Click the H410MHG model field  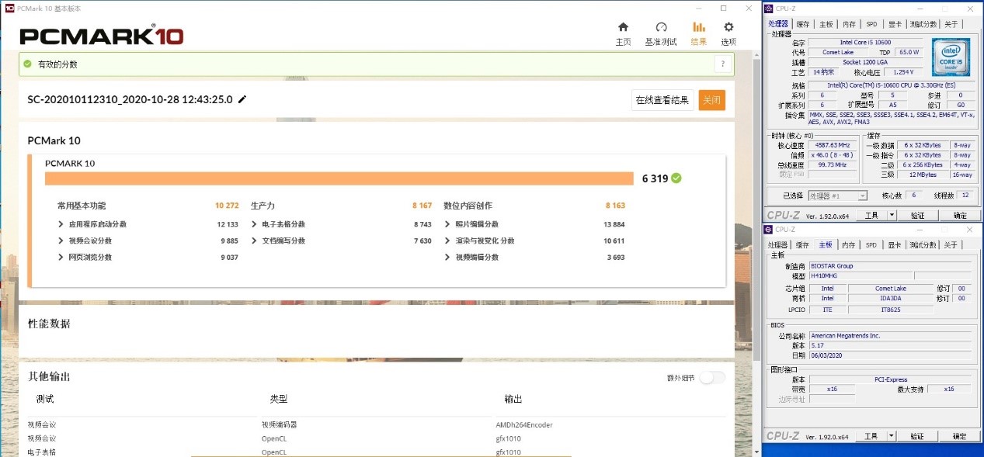pos(861,275)
